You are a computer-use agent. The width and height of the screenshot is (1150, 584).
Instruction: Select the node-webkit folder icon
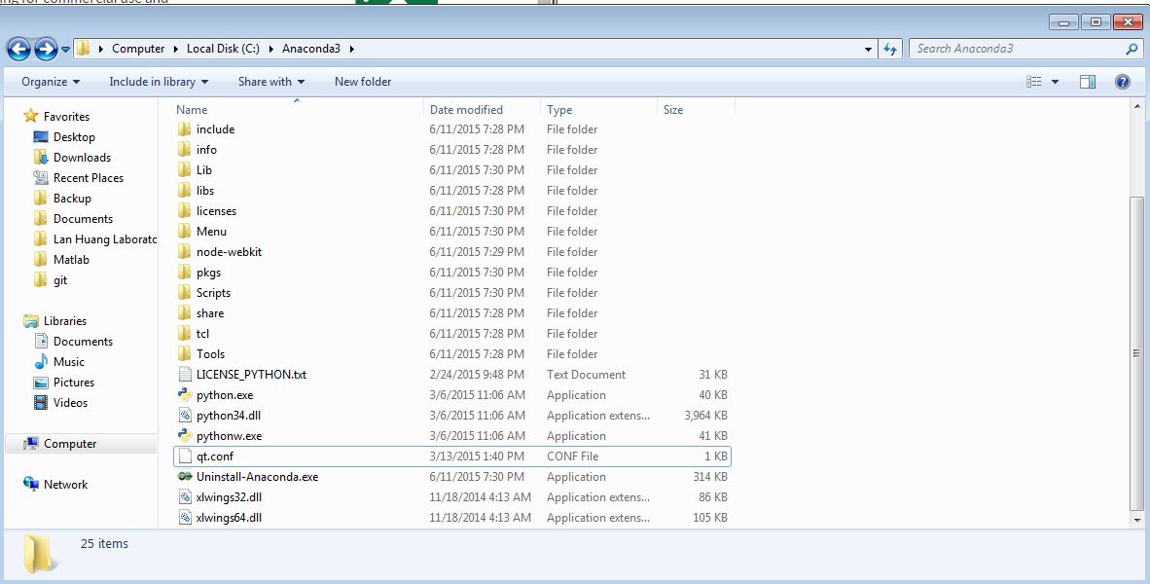point(185,252)
